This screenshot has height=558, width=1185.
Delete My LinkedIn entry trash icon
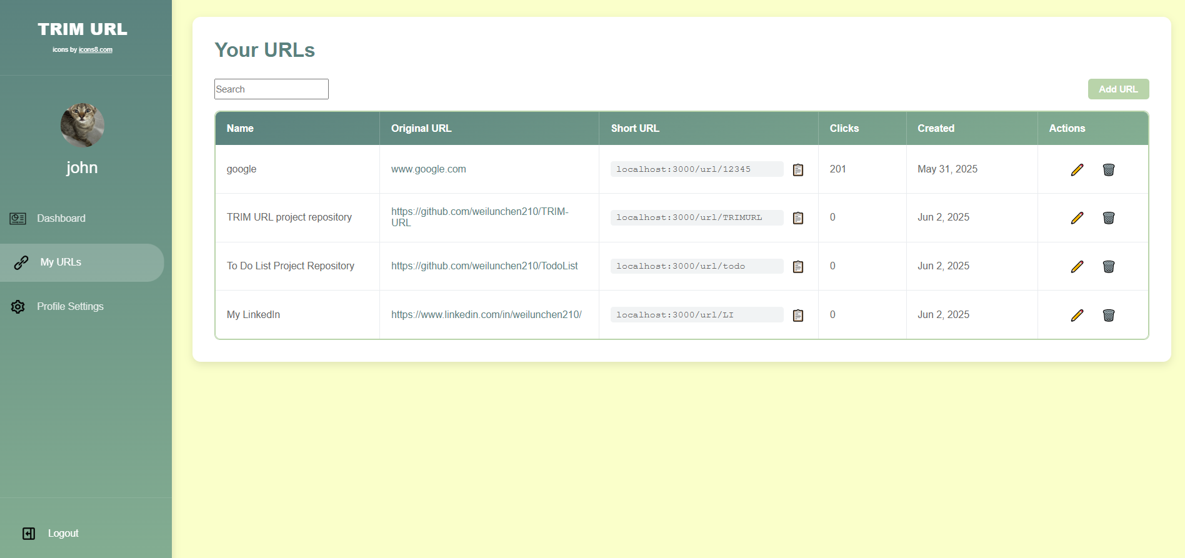[x=1109, y=316]
